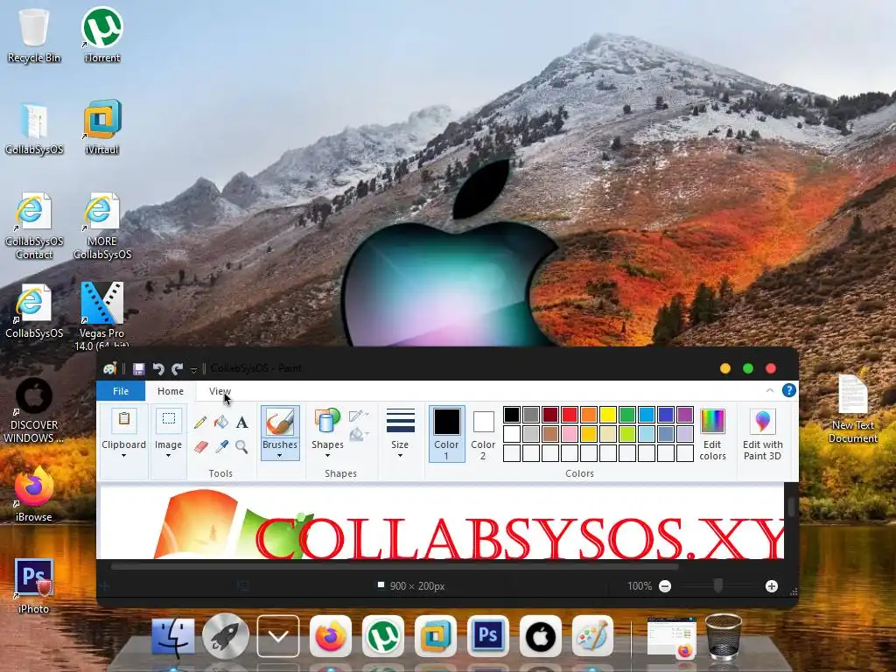The height and width of the screenshot is (672, 896).
Task: Click the rocket Launchpad dock icon
Action: 226,637
